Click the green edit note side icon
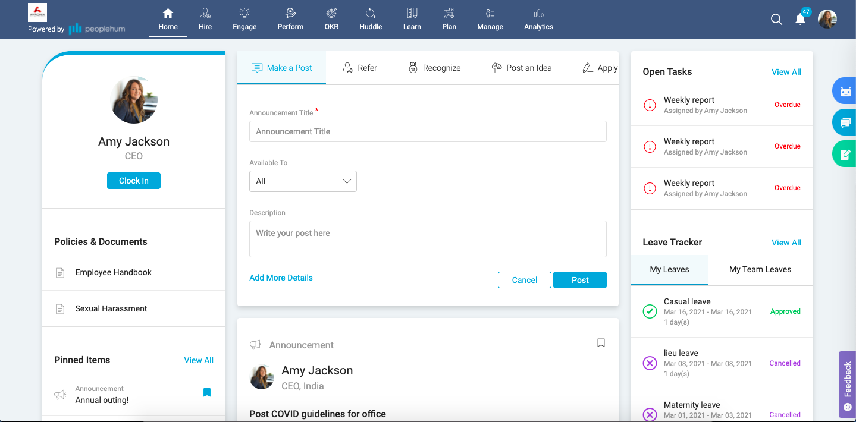856x422 pixels. [845, 155]
